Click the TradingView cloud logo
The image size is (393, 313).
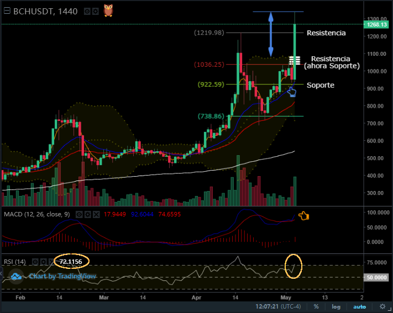(16, 277)
